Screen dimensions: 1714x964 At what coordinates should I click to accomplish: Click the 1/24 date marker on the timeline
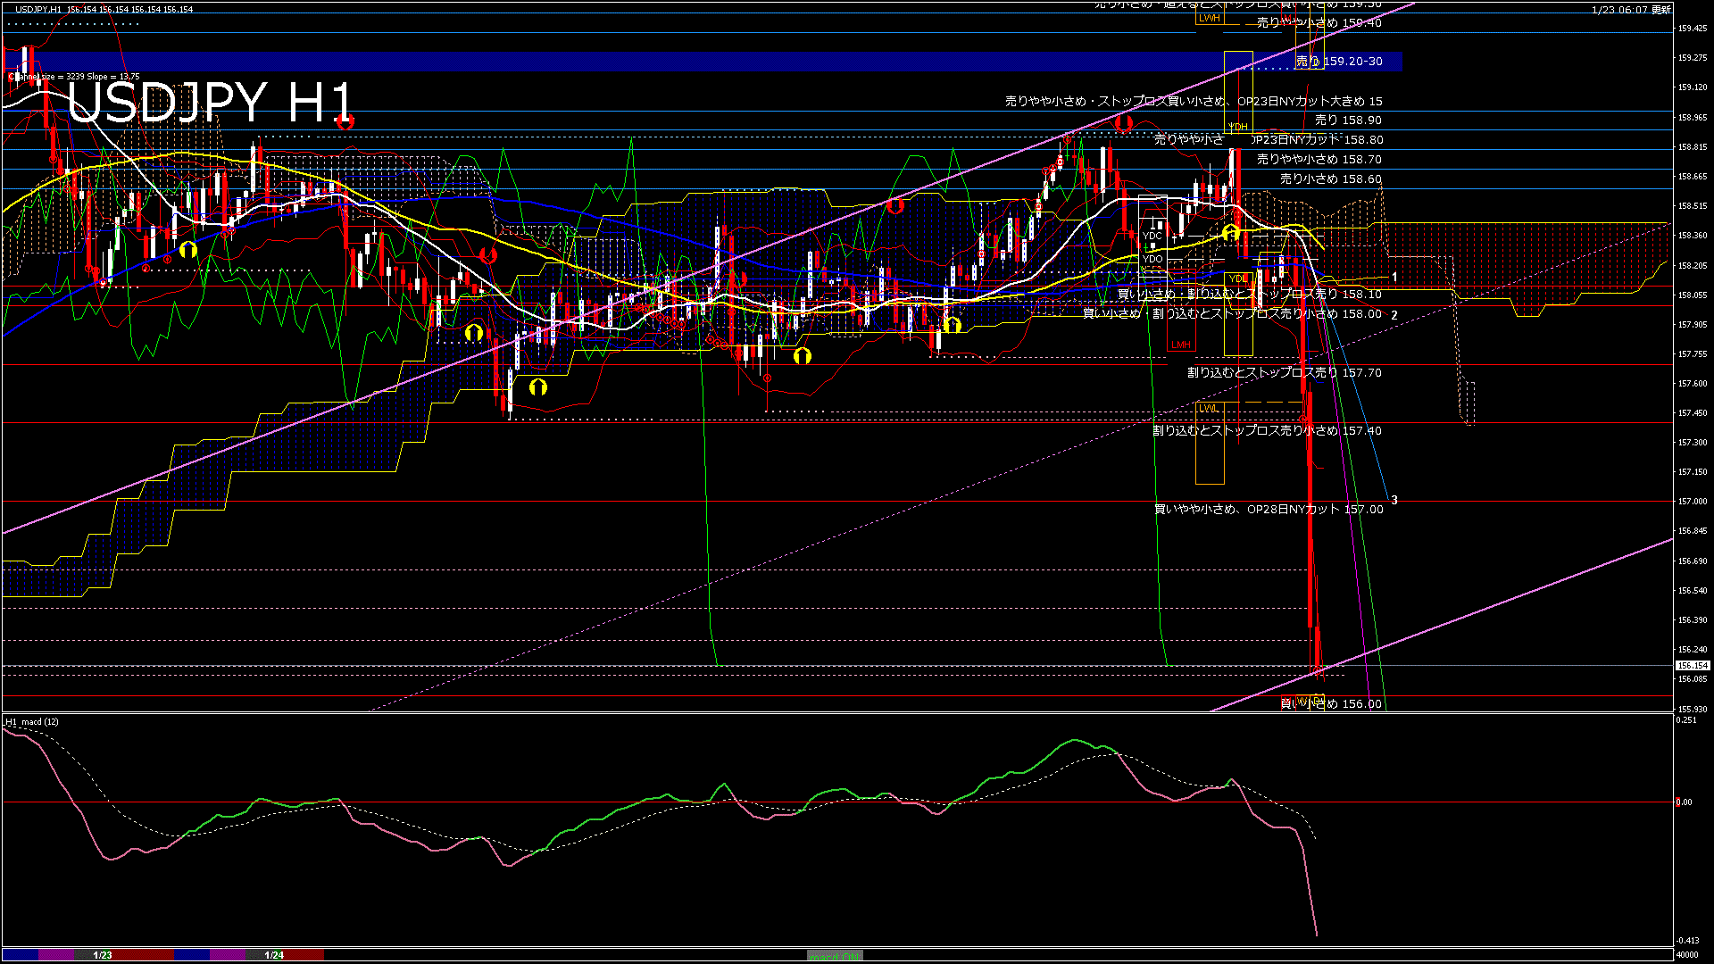tap(274, 955)
